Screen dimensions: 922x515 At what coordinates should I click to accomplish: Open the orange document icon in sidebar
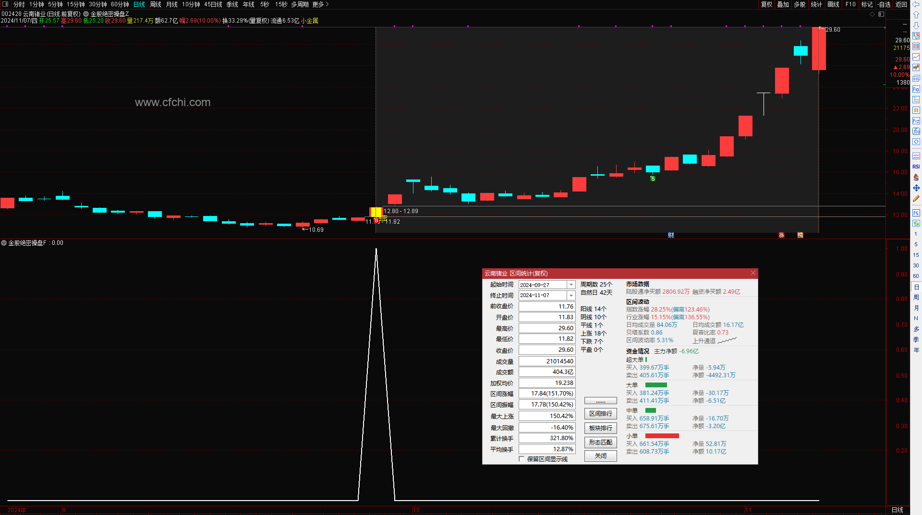tap(916, 110)
